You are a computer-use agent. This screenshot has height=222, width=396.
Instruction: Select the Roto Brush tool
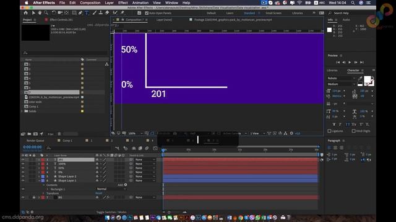pyautogui.click(x=115, y=12)
